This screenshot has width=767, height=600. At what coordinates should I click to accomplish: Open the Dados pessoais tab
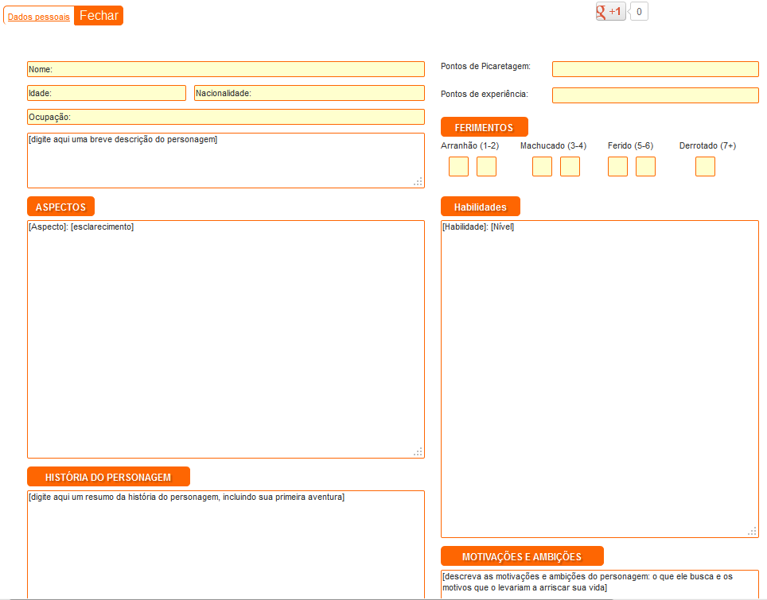38,17
